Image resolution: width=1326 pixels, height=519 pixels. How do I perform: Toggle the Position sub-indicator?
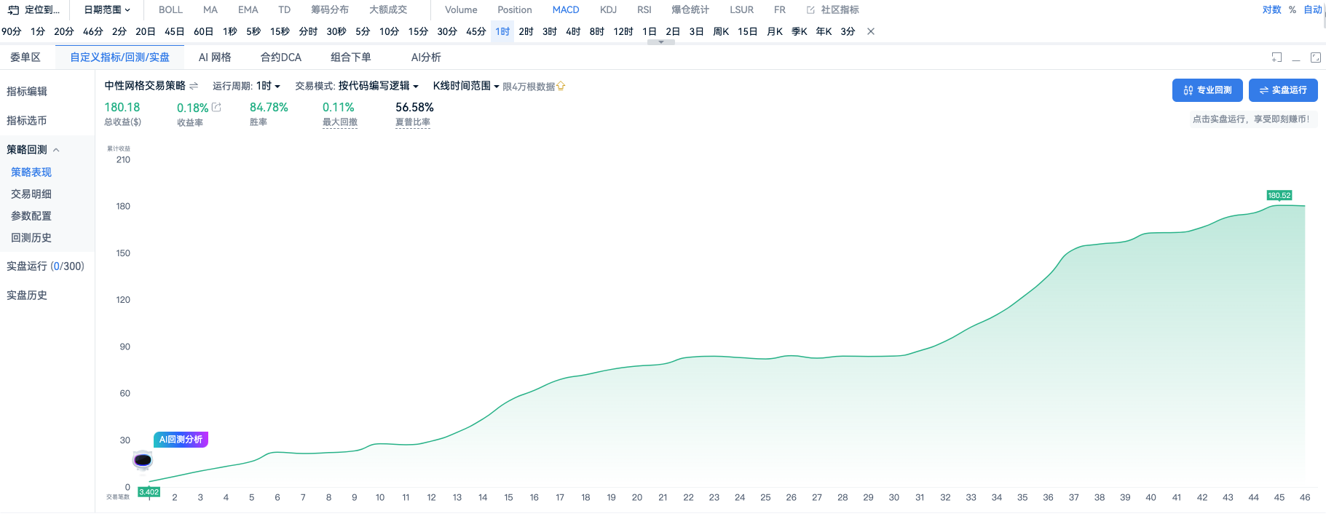(x=515, y=10)
